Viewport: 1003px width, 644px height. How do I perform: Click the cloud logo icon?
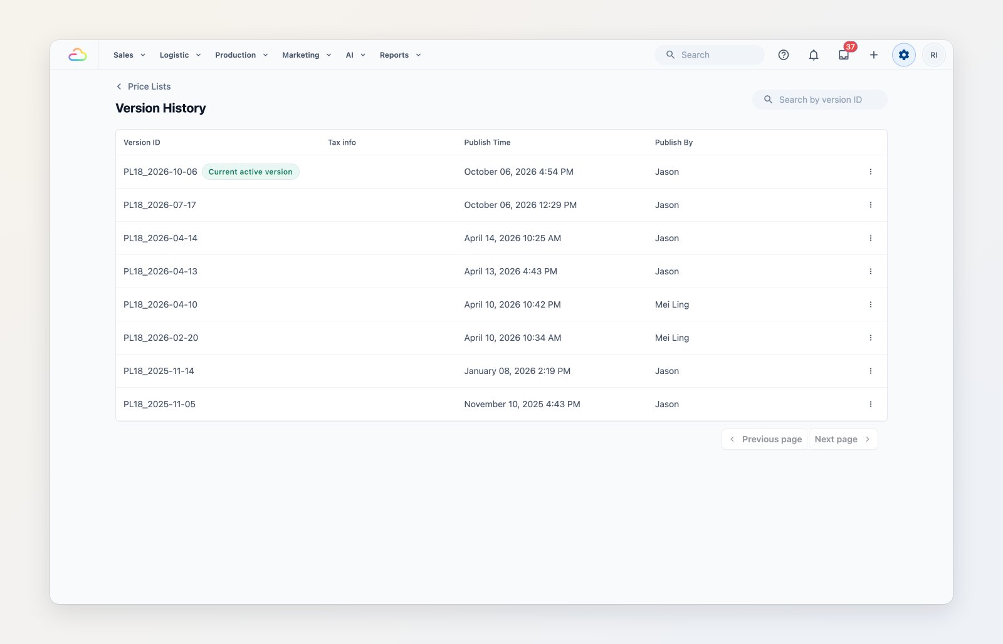pyautogui.click(x=78, y=55)
